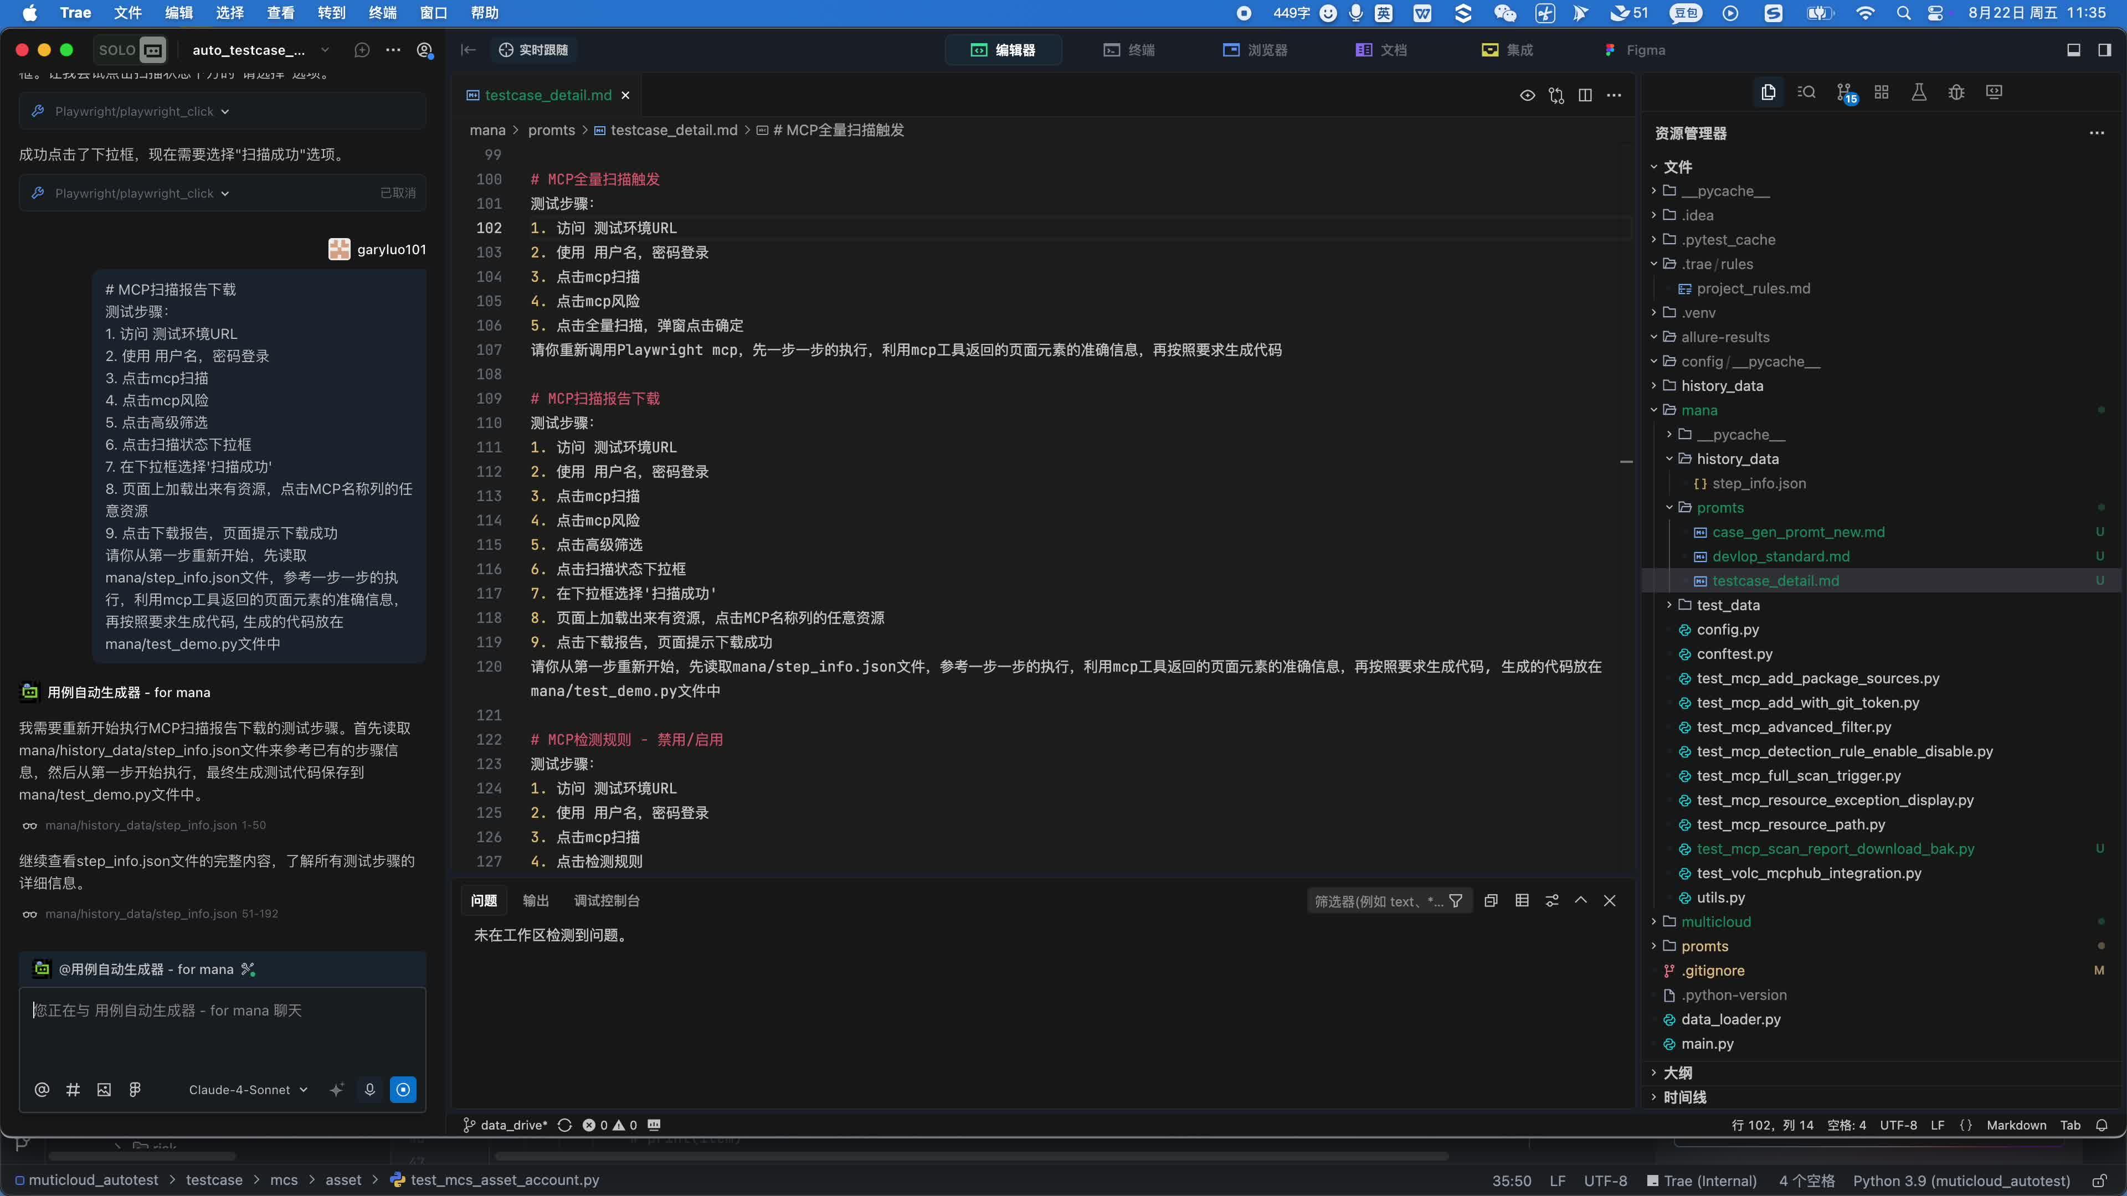
Task: Click the Markdown language mode in status bar
Action: coord(2016,1125)
